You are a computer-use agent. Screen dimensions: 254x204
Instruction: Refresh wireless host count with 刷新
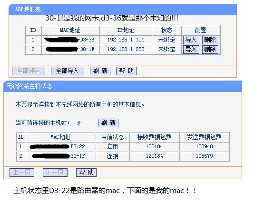(108, 123)
